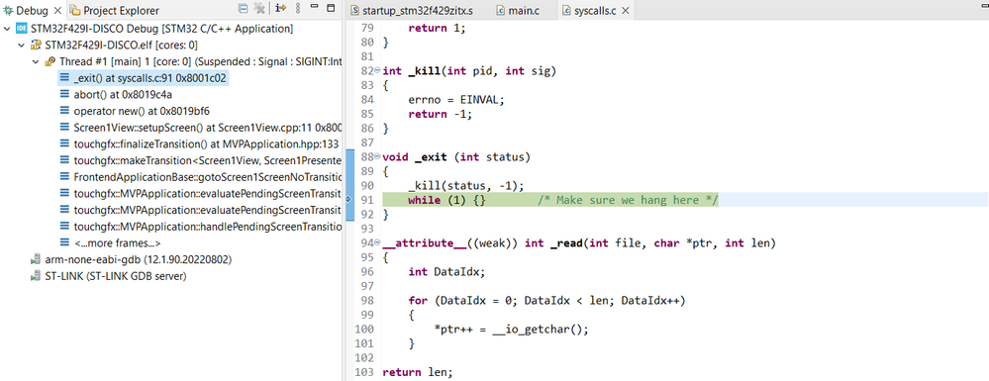This screenshot has height=381, width=989.
Task: Fold the _exit function at line 88
Action: tap(377, 156)
